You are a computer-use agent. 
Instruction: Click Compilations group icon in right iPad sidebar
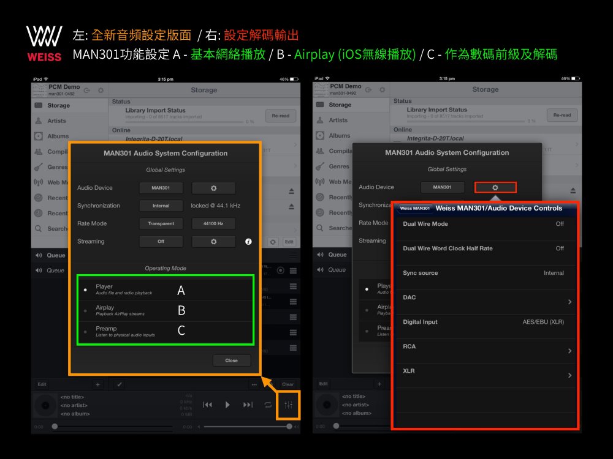click(320, 151)
